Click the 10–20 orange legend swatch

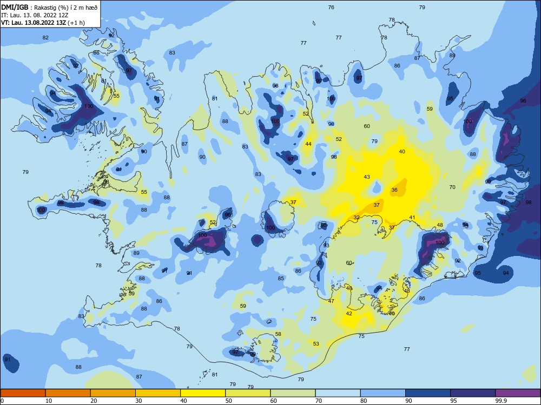(68, 393)
